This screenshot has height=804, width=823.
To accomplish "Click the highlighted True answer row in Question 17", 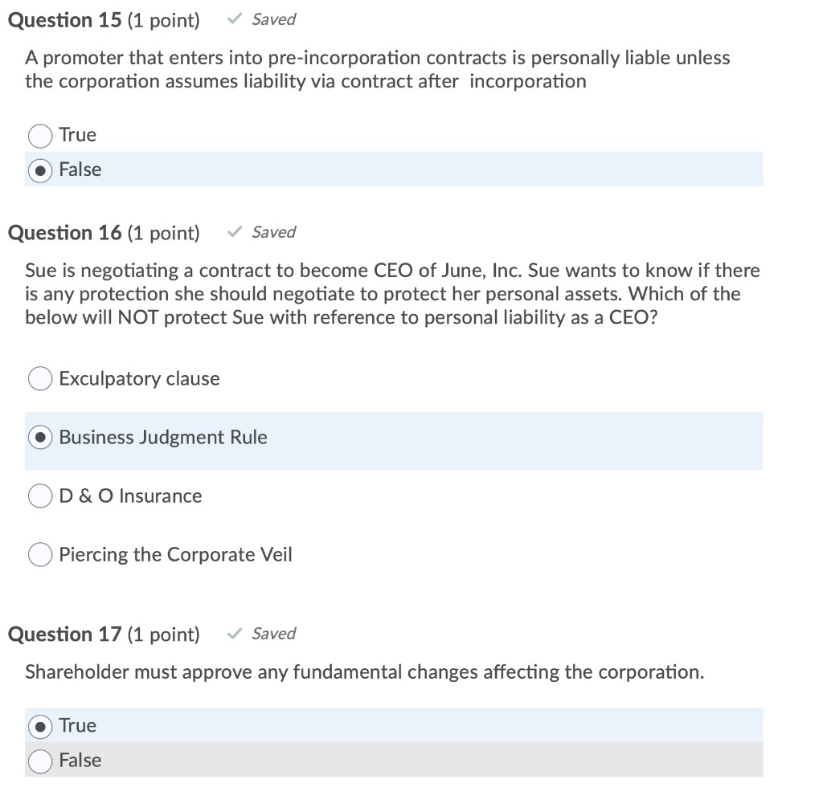I will tap(394, 724).
